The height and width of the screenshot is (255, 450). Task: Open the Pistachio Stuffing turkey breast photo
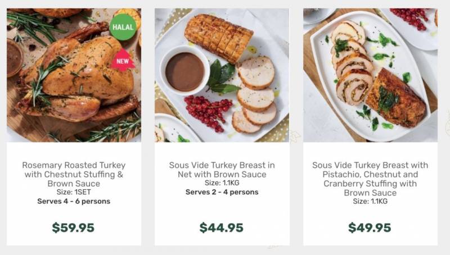(370, 75)
